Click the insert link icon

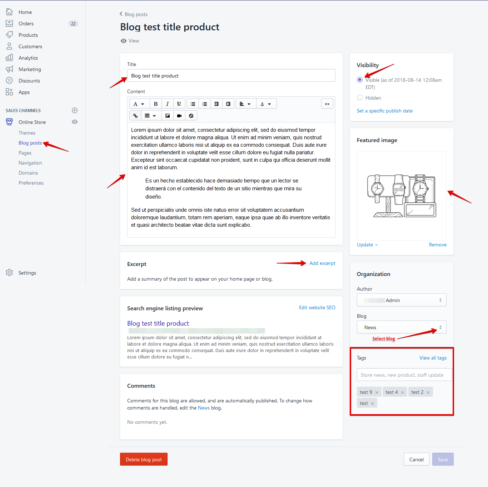coord(135,116)
